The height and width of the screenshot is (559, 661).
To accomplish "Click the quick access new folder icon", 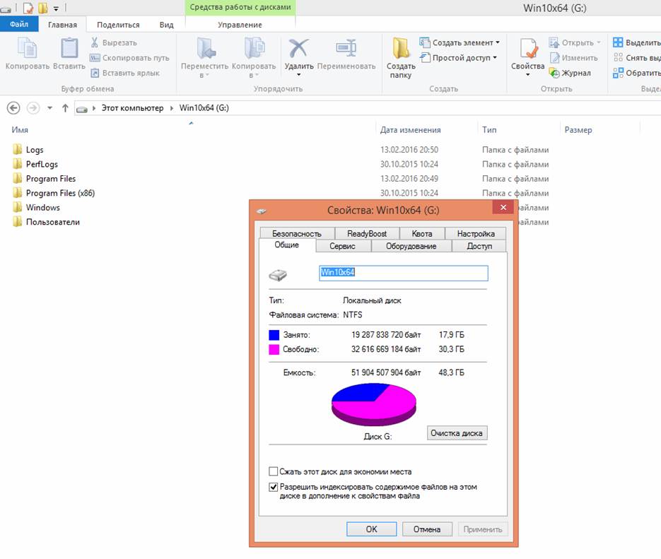I will click(42, 8).
